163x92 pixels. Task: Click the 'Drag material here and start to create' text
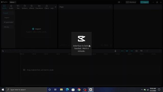point(40,70)
